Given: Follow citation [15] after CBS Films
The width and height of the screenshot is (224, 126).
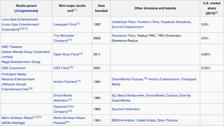Looking at the screenshot, I should (x=71, y=67).
